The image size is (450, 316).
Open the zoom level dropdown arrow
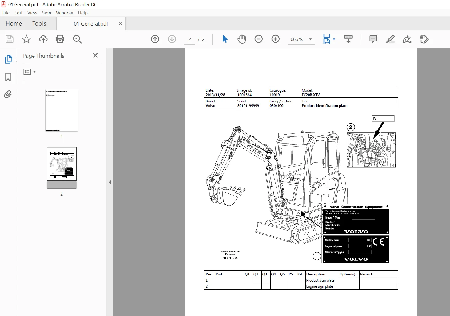tap(310, 39)
